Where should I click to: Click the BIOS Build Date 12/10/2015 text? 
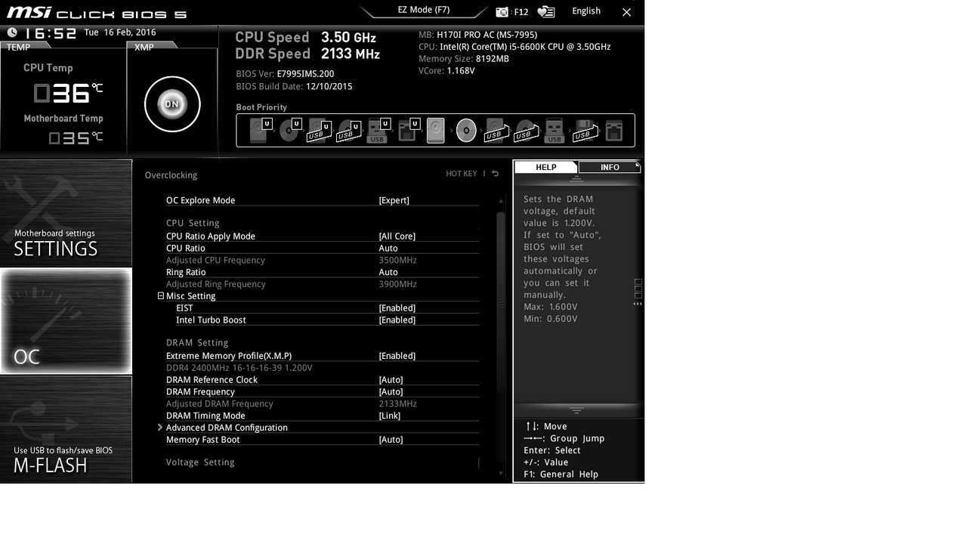(x=294, y=87)
